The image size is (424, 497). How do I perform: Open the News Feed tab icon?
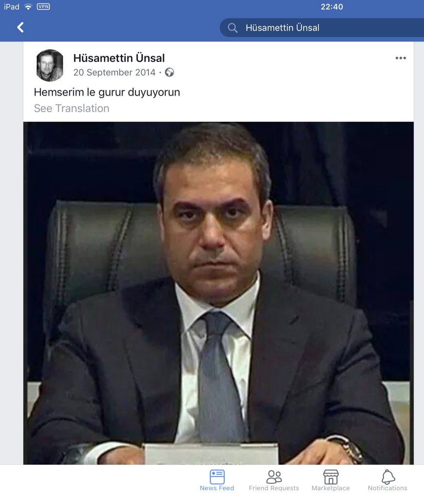(217, 477)
